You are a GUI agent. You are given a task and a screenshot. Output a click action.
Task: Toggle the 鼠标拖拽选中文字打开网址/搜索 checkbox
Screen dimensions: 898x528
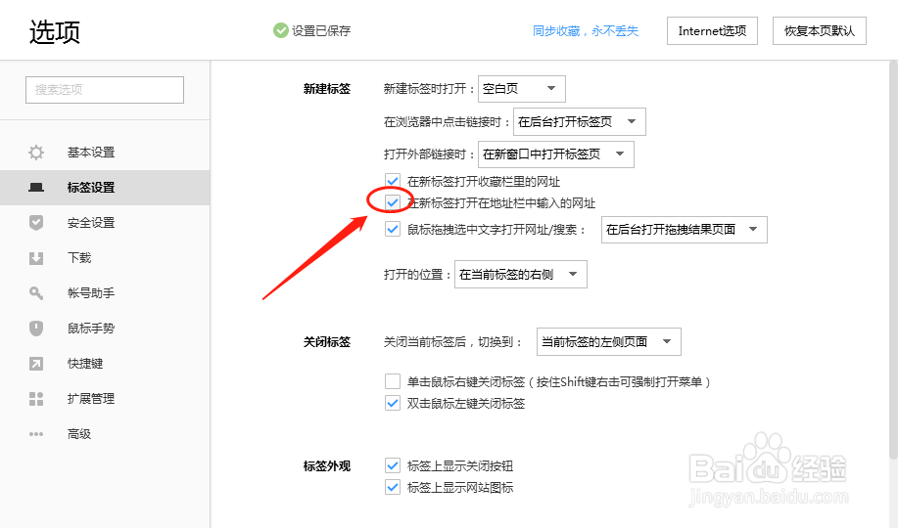[393, 230]
